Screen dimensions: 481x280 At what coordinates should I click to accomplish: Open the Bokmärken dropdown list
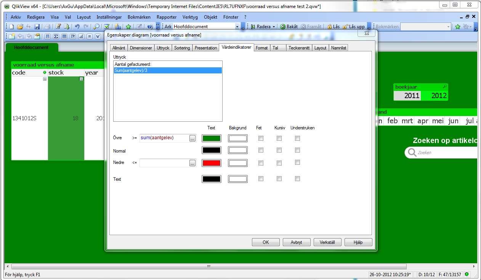point(448,27)
